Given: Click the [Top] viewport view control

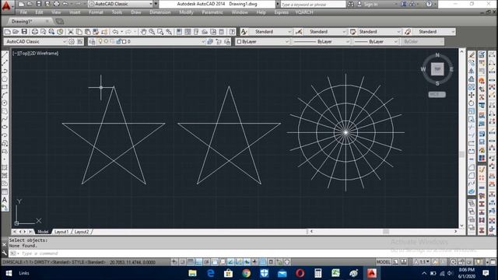Looking at the screenshot, I should [x=24, y=54].
